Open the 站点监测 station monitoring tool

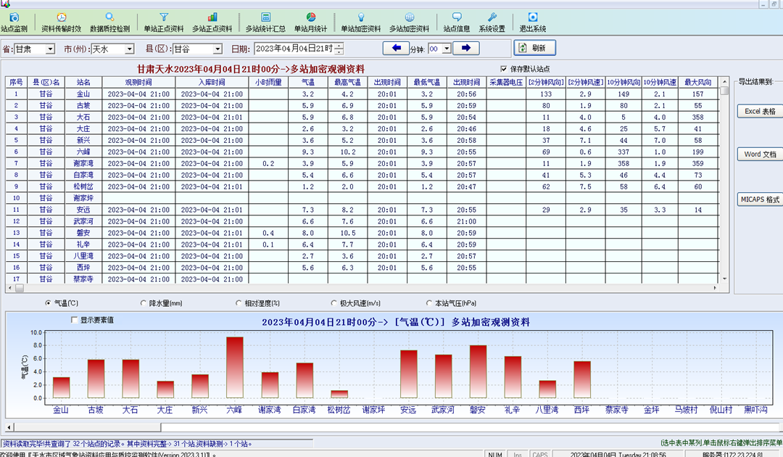[x=14, y=17]
